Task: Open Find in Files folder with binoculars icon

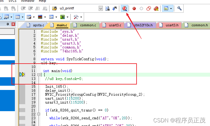Action: (x=55, y=8)
